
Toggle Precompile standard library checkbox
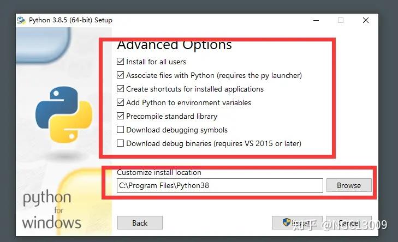121,116
